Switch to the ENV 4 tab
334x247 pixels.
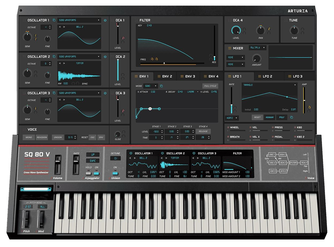tap(211, 76)
